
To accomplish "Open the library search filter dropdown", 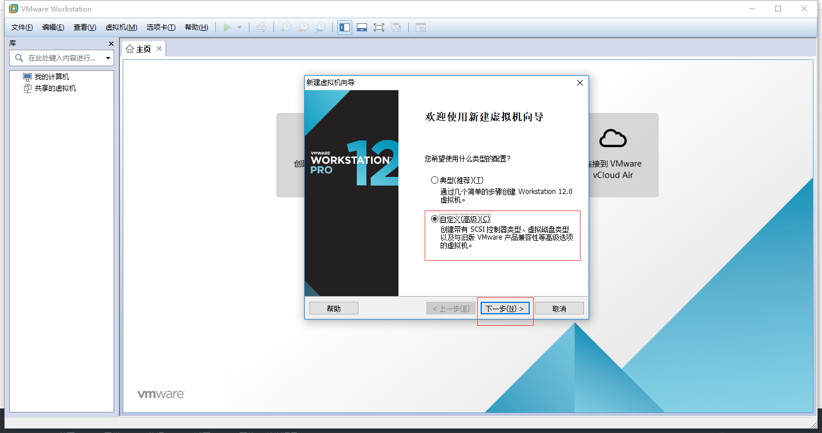I will (108, 58).
